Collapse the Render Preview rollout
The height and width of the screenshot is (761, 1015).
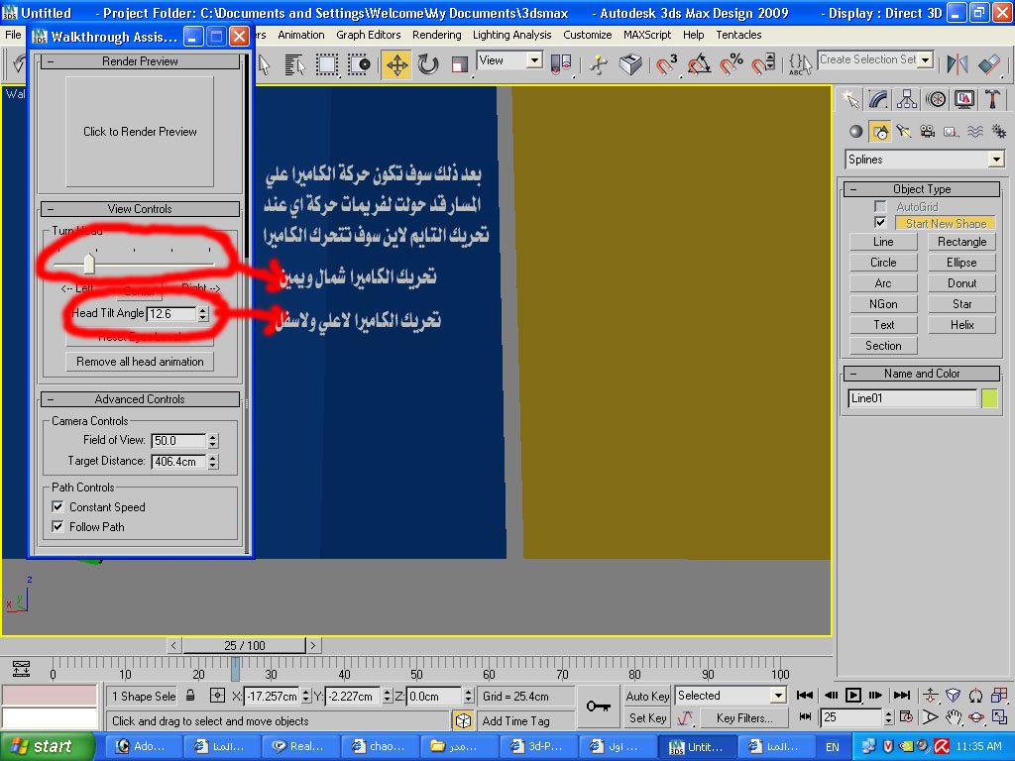pyautogui.click(x=140, y=61)
